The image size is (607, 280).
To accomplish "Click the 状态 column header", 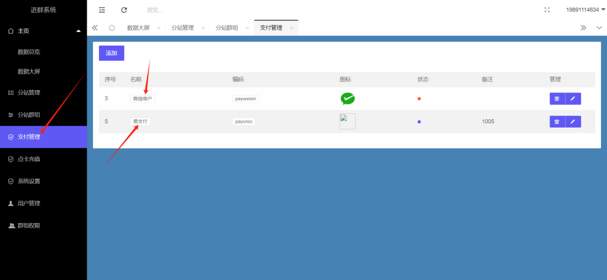I will pos(423,79).
